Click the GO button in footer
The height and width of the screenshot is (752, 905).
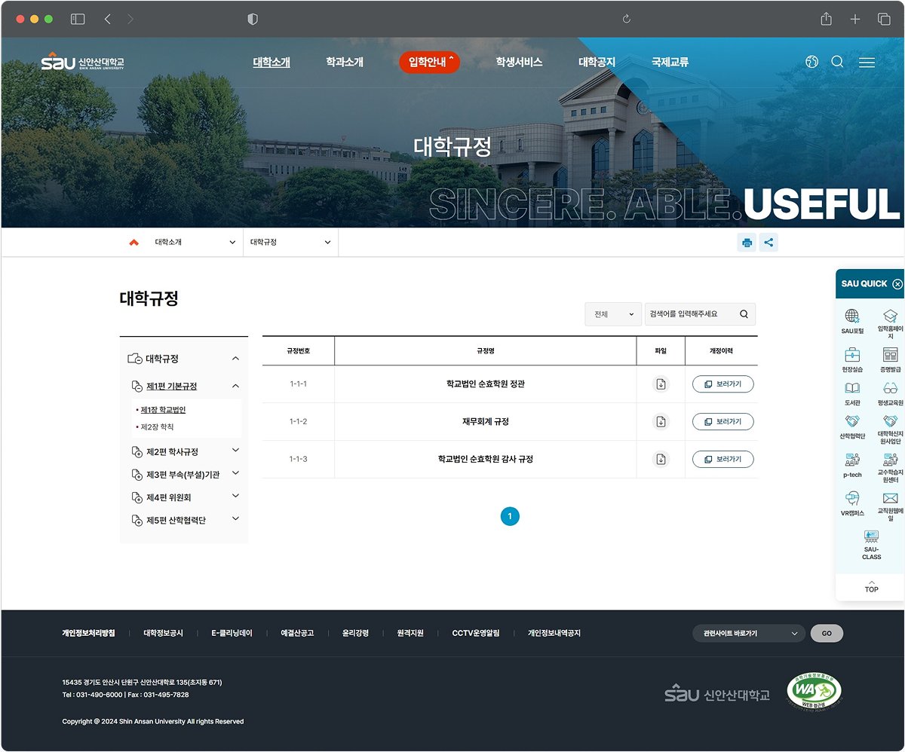point(827,634)
